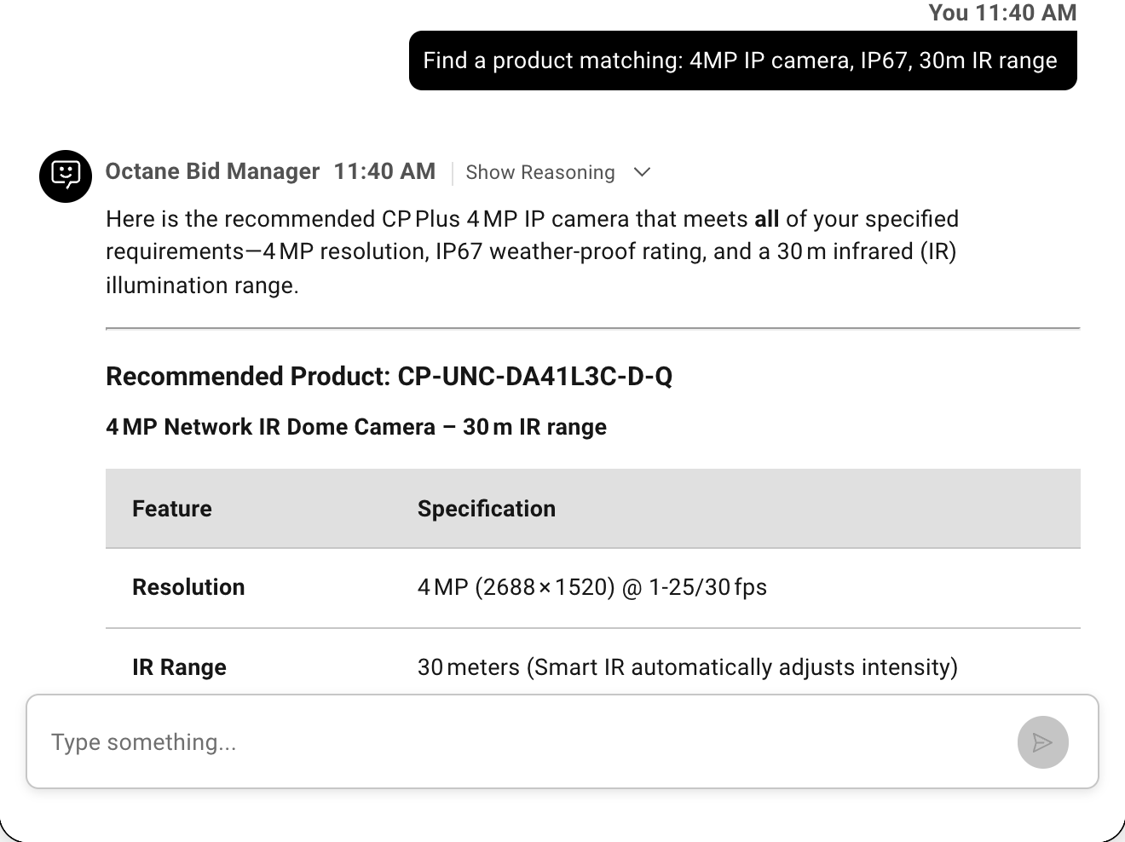
Task: Click the bot's intro paragraph 'Here is the recommended...'
Action: pos(532,252)
